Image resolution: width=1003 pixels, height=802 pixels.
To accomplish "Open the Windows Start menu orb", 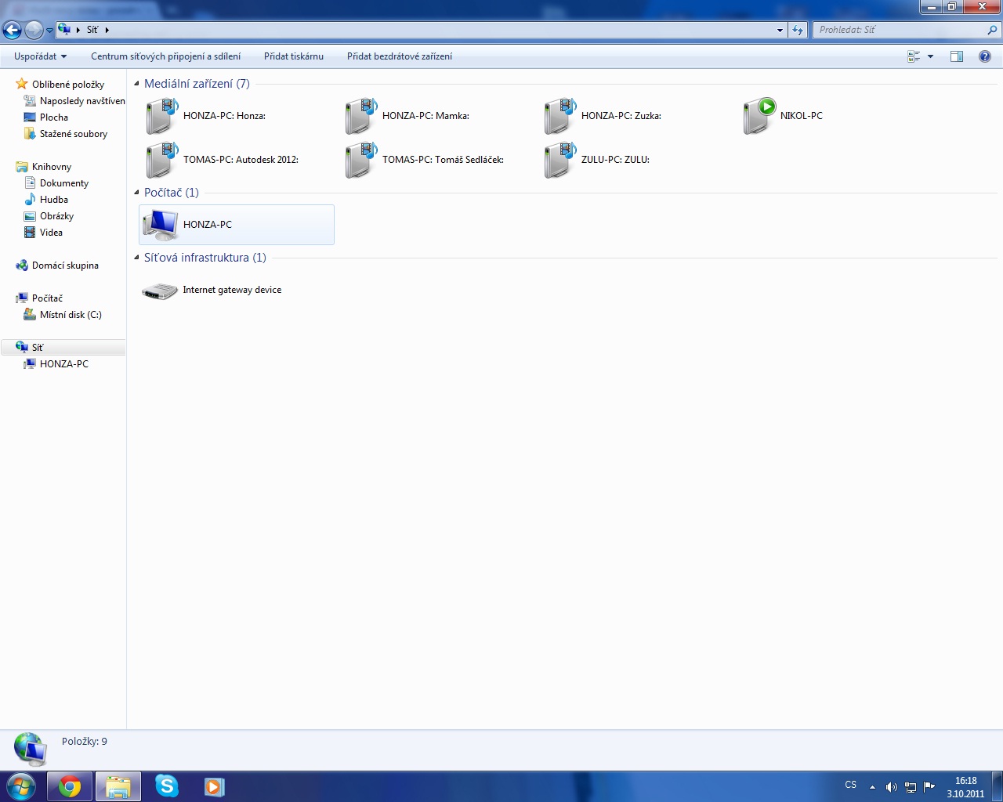I will [x=21, y=786].
